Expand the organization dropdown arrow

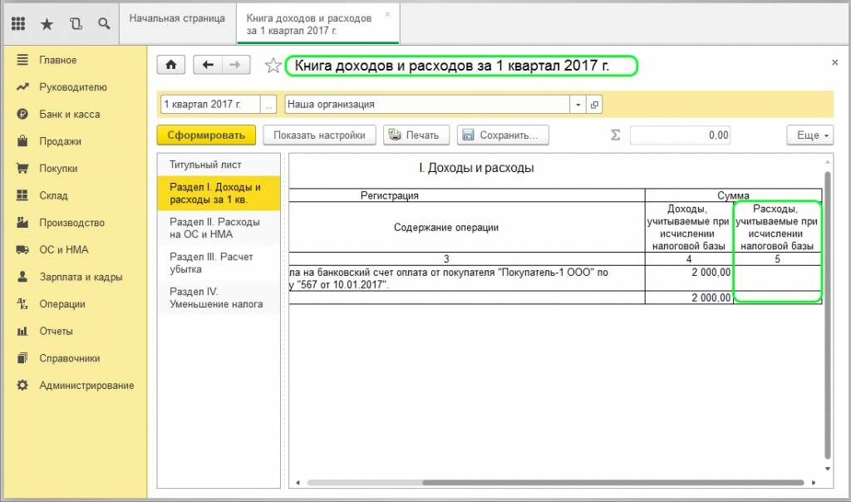pos(578,105)
